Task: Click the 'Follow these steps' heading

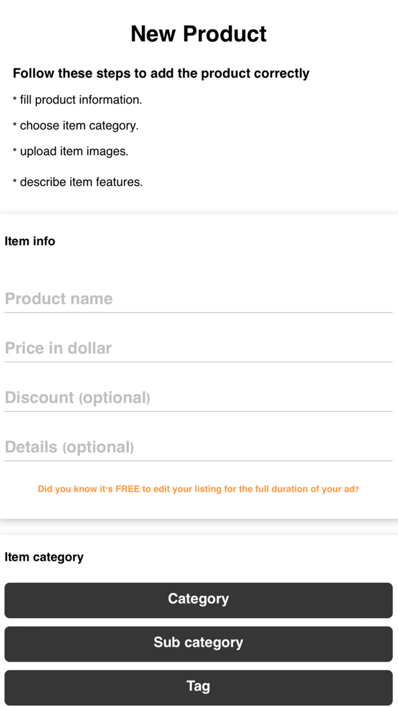Action: pos(161,73)
